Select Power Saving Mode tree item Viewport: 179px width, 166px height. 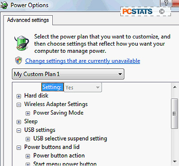(58, 113)
